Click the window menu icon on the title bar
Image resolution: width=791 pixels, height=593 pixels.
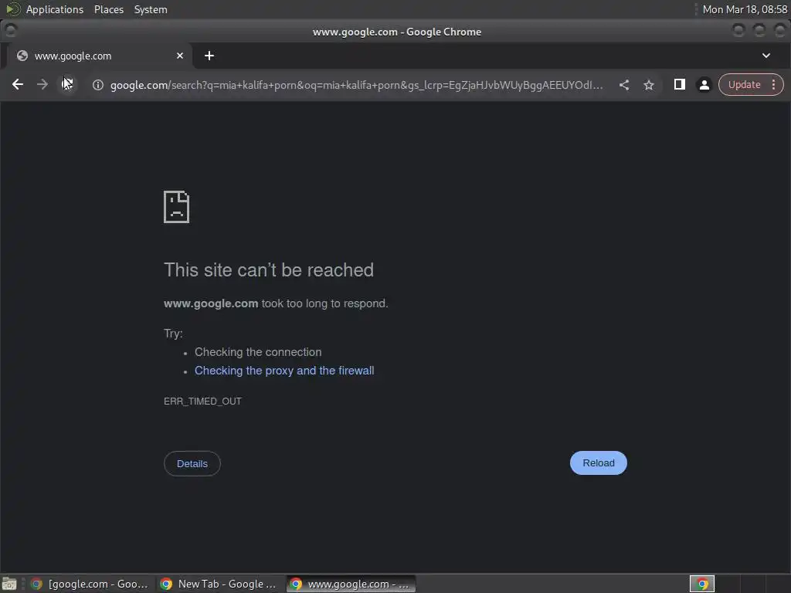(11, 31)
